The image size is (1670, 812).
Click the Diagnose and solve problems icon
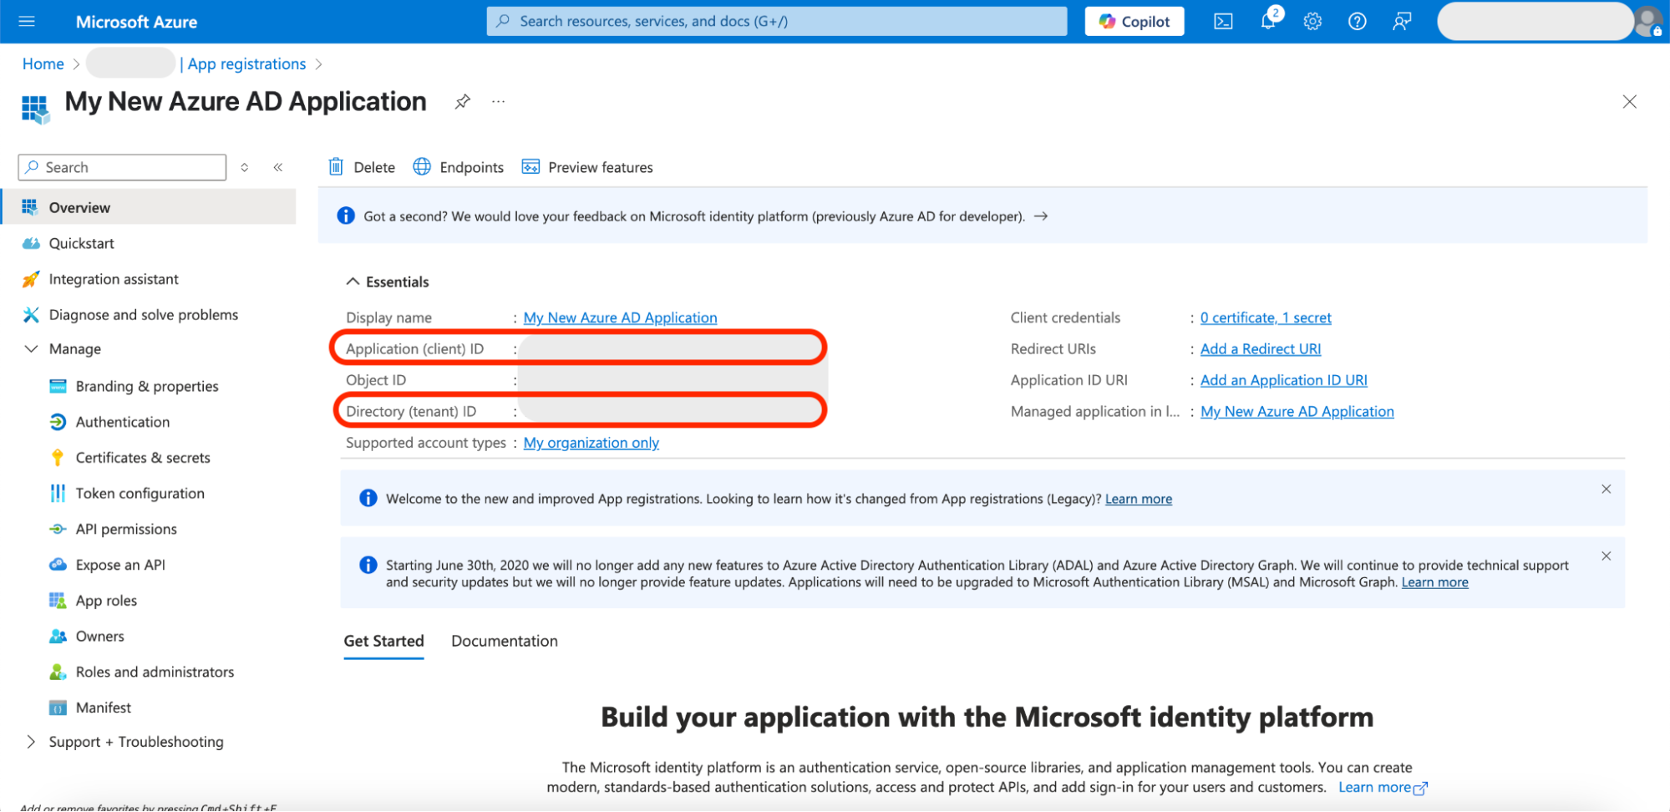click(x=31, y=315)
